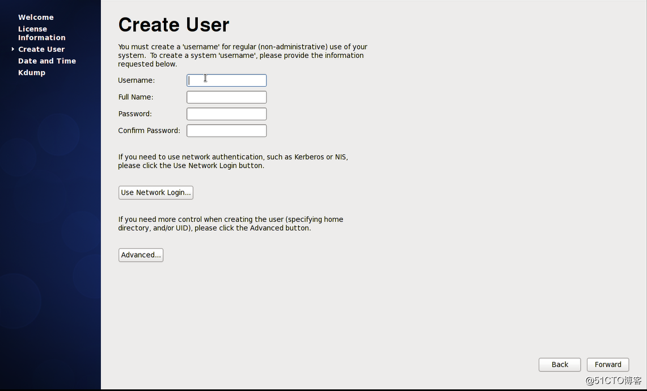Click the Confirm Password: label
Viewport: 647px width, 391px height.
coord(149,131)
